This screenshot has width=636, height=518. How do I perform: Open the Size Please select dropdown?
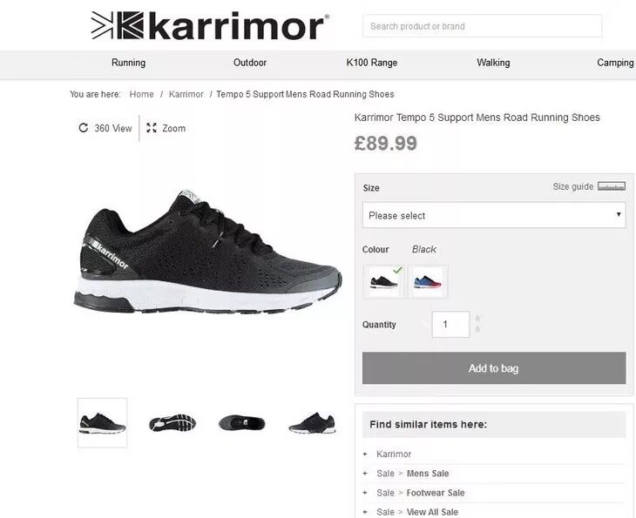[x=494, y=215]
